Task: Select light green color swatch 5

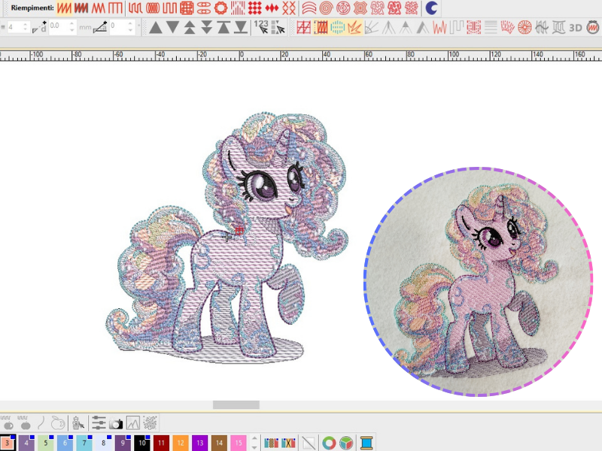Action: 46,443
